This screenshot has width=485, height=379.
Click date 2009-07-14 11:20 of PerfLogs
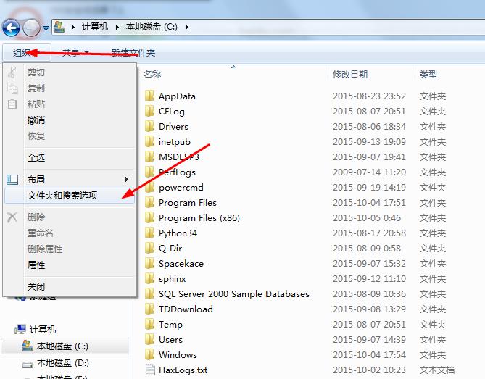[369, 172]
